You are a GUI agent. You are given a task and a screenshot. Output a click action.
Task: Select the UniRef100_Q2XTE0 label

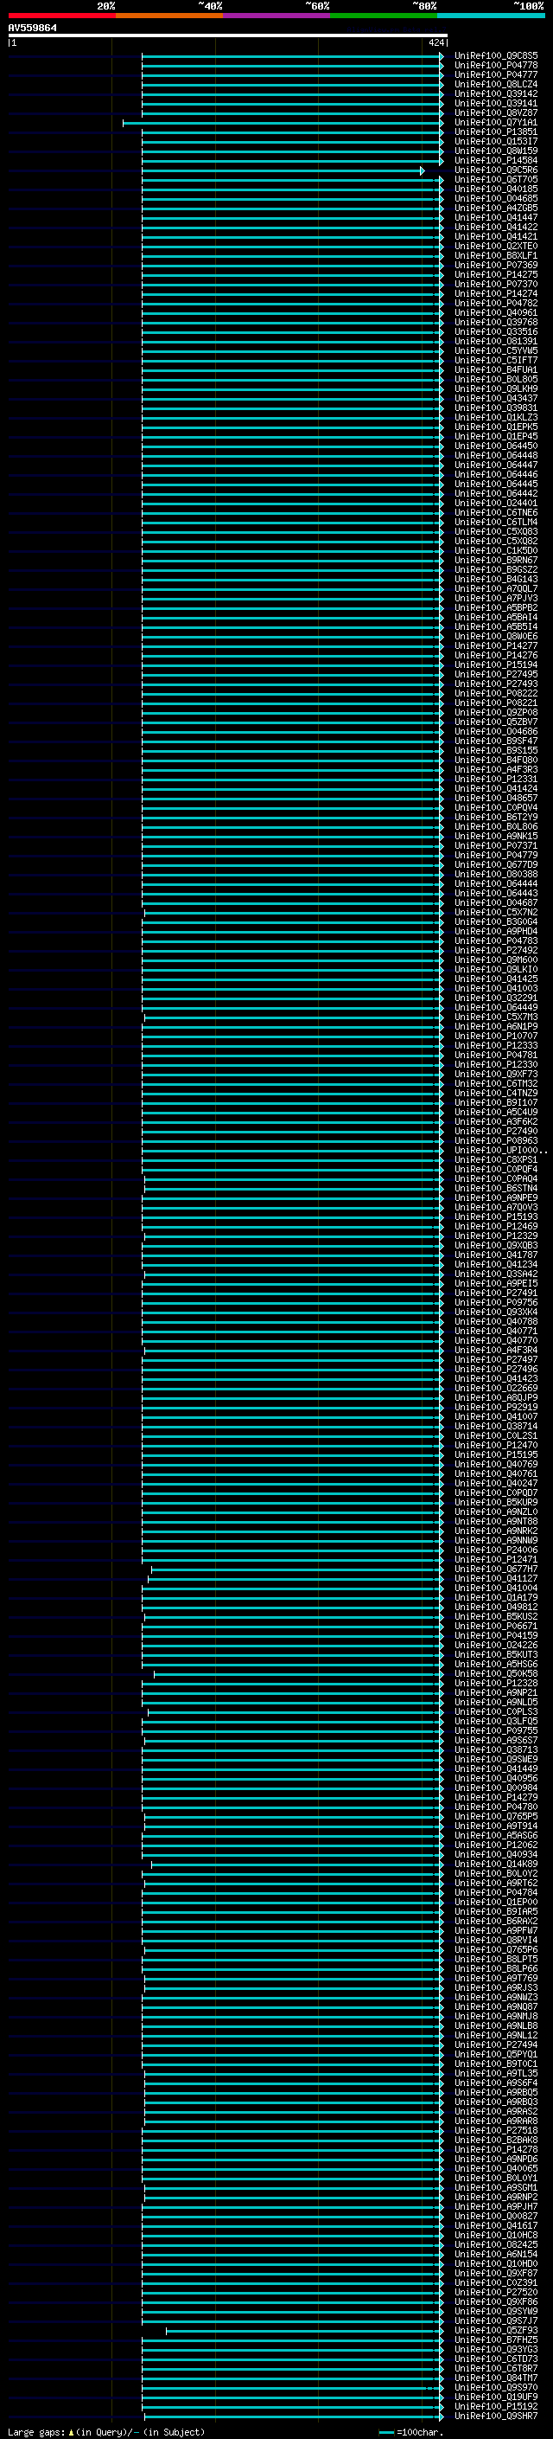[496, 247]
